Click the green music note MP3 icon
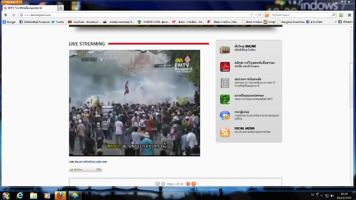The height and width of the screenshot is (200, 356). 225,99
